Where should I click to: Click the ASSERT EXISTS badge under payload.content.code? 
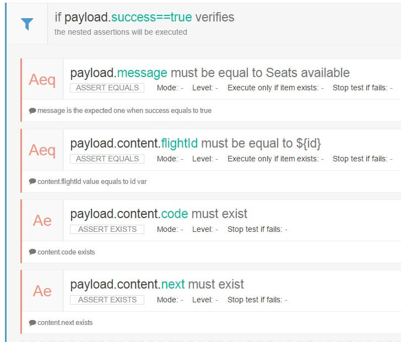[x=107, y=229]
